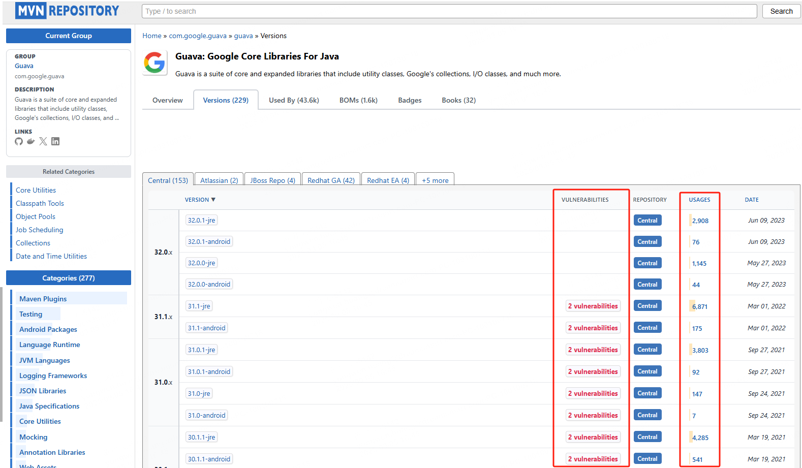Click the MVN Repository logo
802x468 pixels.
(67, 11)
